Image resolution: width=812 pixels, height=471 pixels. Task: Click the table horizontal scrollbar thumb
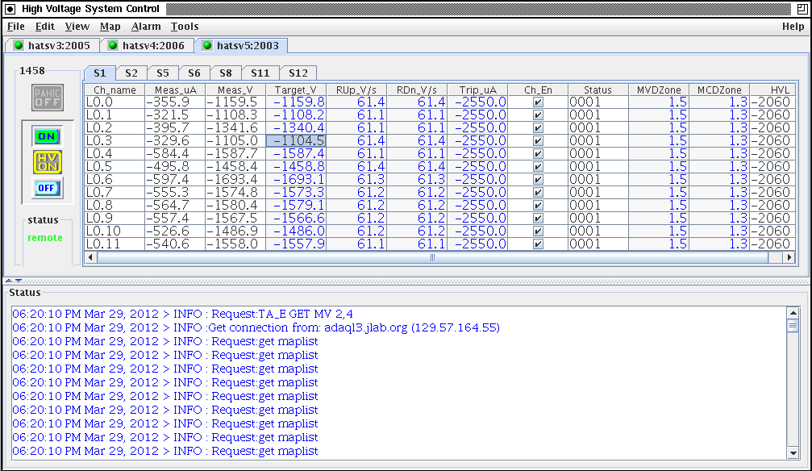click(x=432, y=257)
